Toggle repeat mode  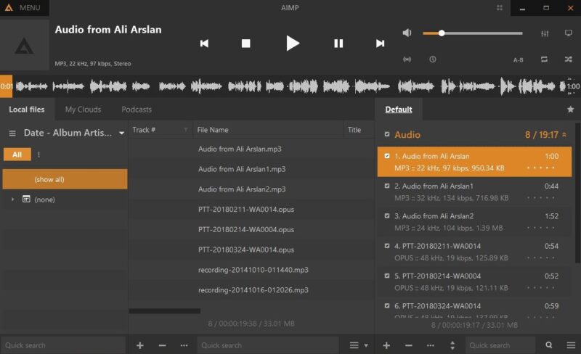tap(544, 59)
